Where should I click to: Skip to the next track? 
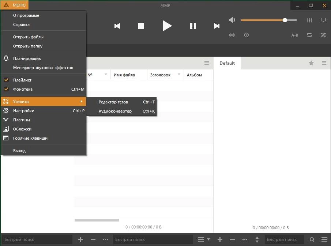(x=217, y=26)
